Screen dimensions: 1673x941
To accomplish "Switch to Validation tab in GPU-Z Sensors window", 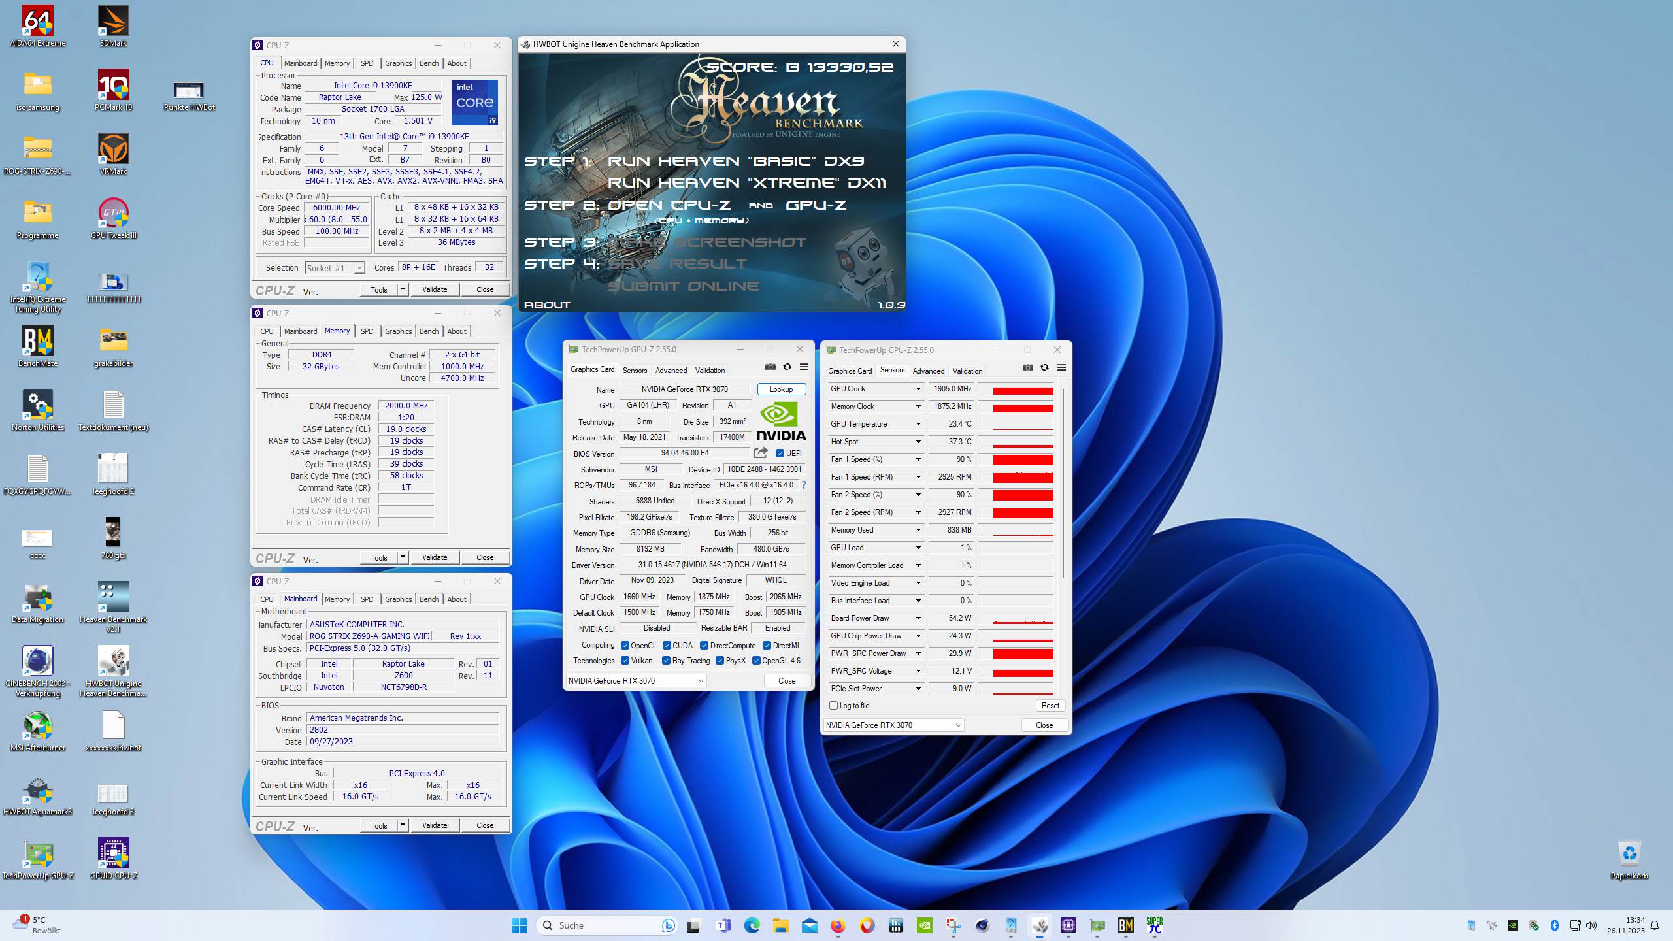I will (x=967, y=371).
